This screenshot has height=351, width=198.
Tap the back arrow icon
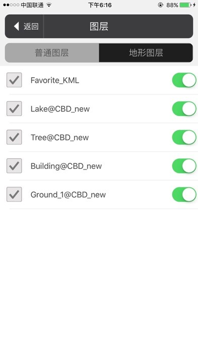pos(16,26)
